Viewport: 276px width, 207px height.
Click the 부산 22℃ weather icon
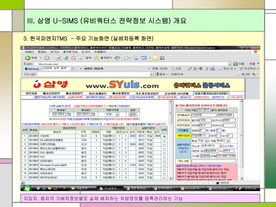[220, 69]
